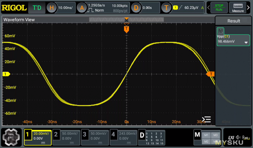
Task: Open the Result panel menu
Action: coord(245,21)
